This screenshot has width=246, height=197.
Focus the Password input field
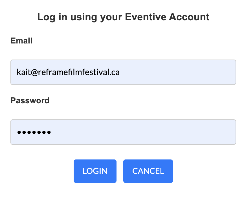coord(123,132)
